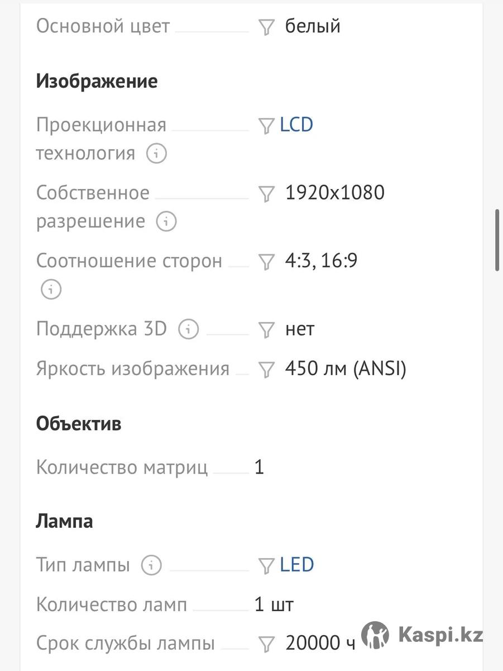Open info icon for Тип лампы

pyautogui.click(x=151, y=565)
